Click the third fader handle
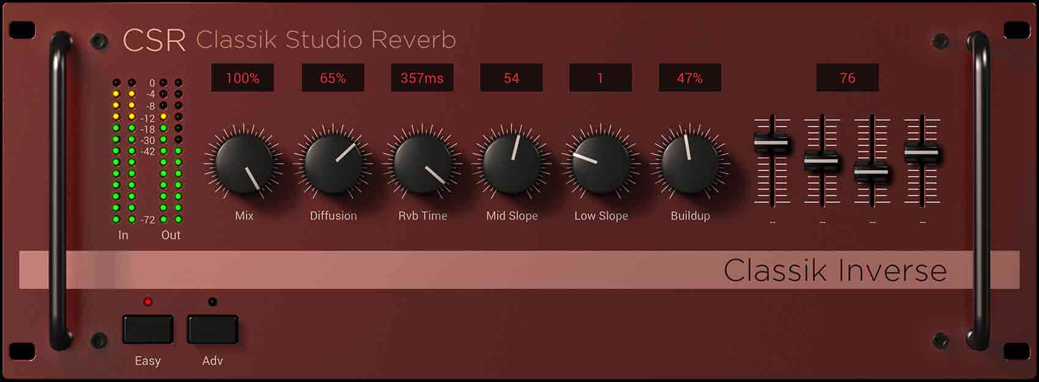 [x=872, y=172]
